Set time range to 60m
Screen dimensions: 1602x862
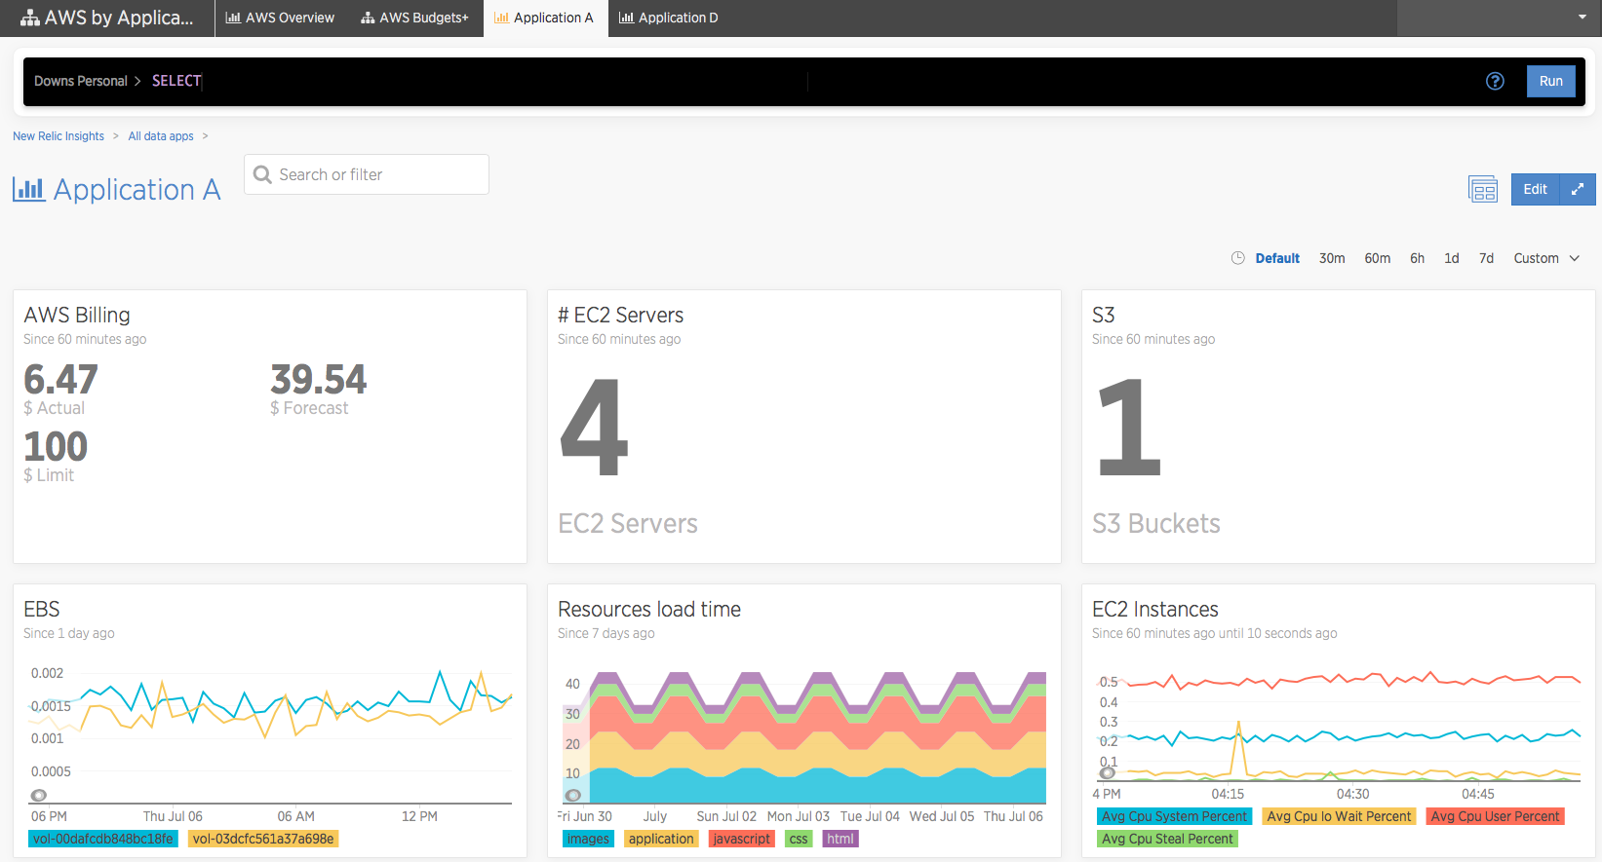pyautogui.click(x=1378, y=258)
